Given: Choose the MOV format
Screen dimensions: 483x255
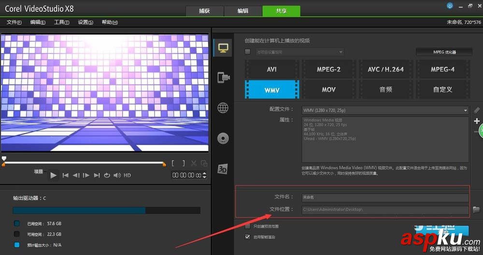Looking at the screenshot, I should click(x=328, y=90).
